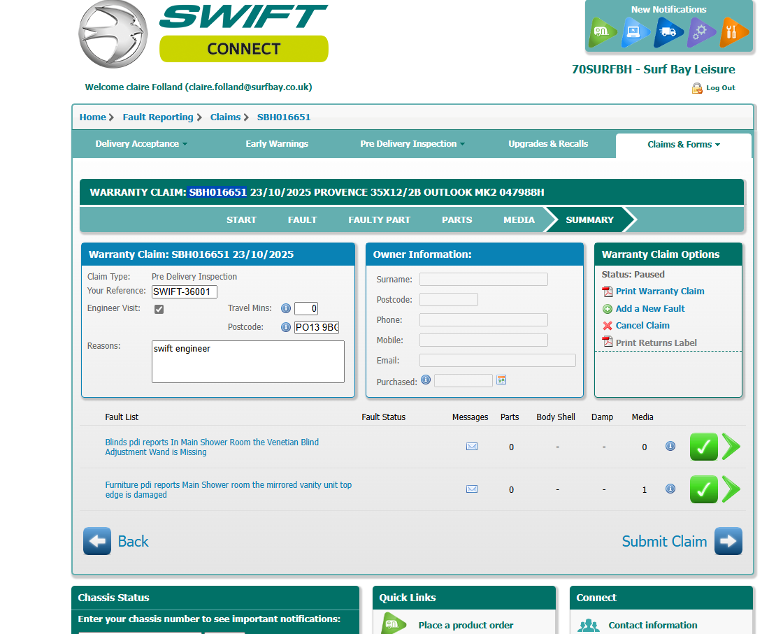Image resolution: width=783 pixels, height=634 pixels.
Task: Click the Home breadcrumb link
Action: (93, 117)
